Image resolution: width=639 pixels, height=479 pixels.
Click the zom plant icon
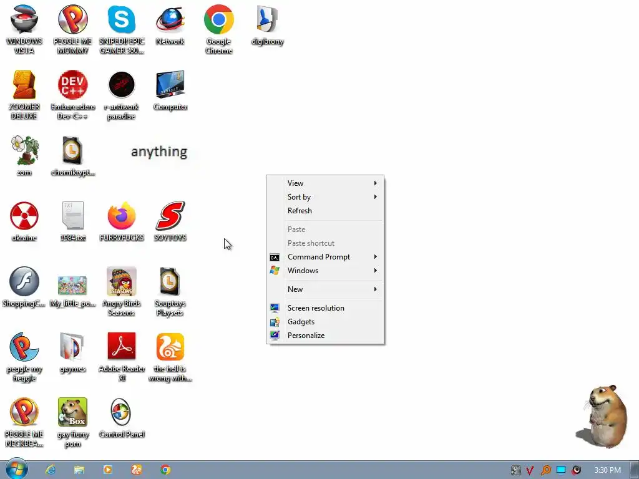pyautogui.click(x=24, y=155)
